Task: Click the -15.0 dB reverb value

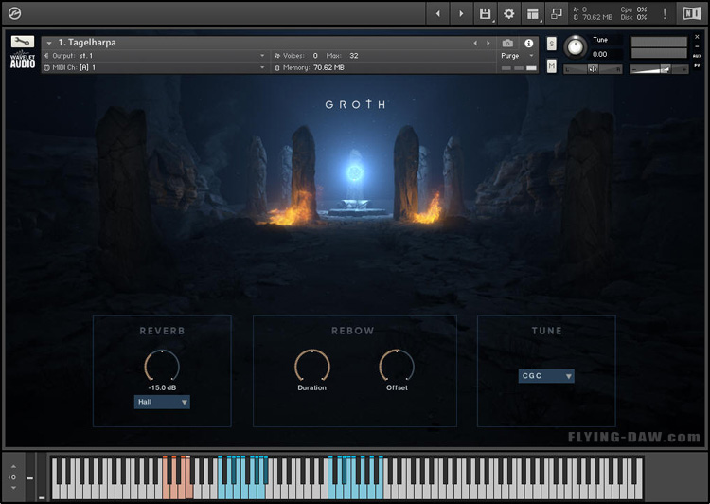Action: (162, 388)
